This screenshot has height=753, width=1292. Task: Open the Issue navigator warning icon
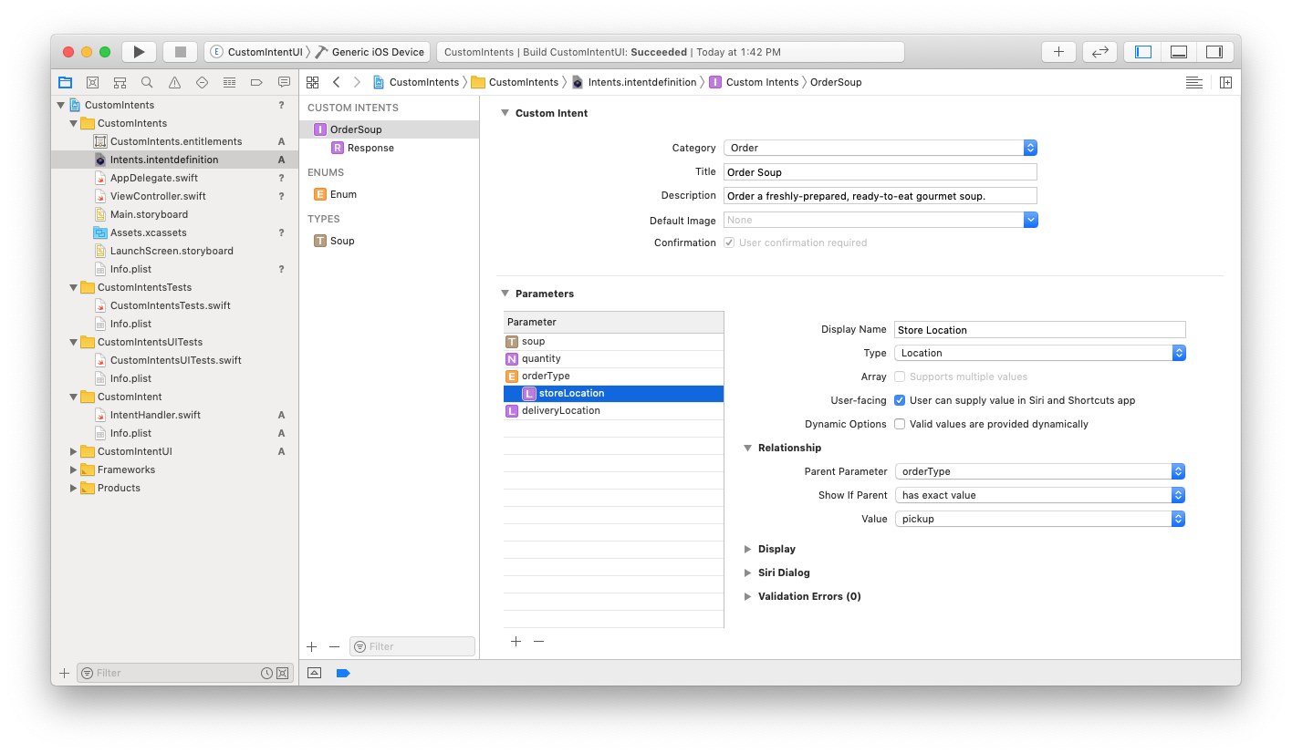174,82
